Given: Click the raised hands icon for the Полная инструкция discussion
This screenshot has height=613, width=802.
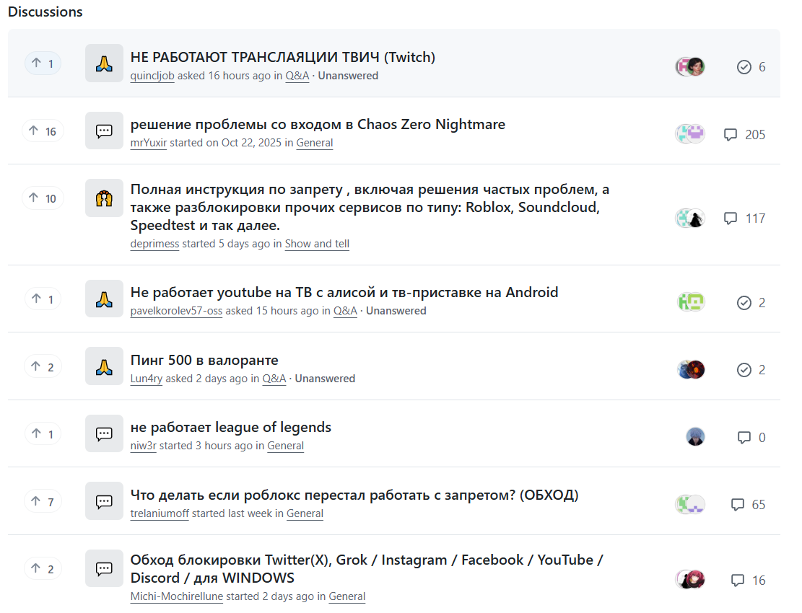Looking at the screenshot, I should click(x=104, y=198).
